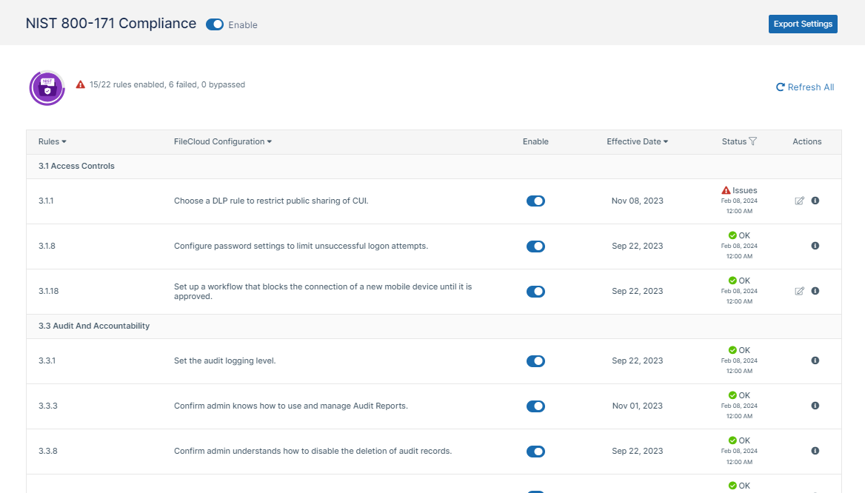Image resolution: width=865 pixels, height=493 pixels.
Task: Click the NIST compliance shield badge icon
Action: 47,88
